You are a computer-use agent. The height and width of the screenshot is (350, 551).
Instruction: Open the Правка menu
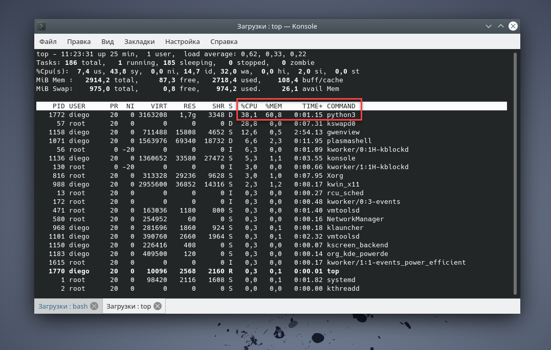point(79,41)
